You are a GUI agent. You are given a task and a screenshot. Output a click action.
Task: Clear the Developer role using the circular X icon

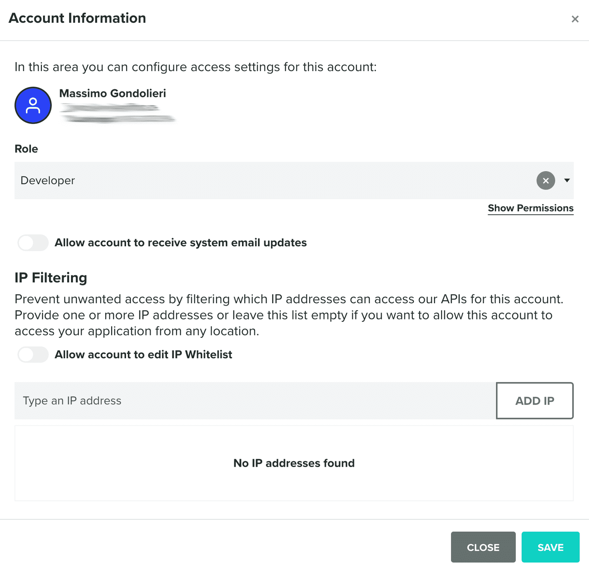click(x=545, y=181)
